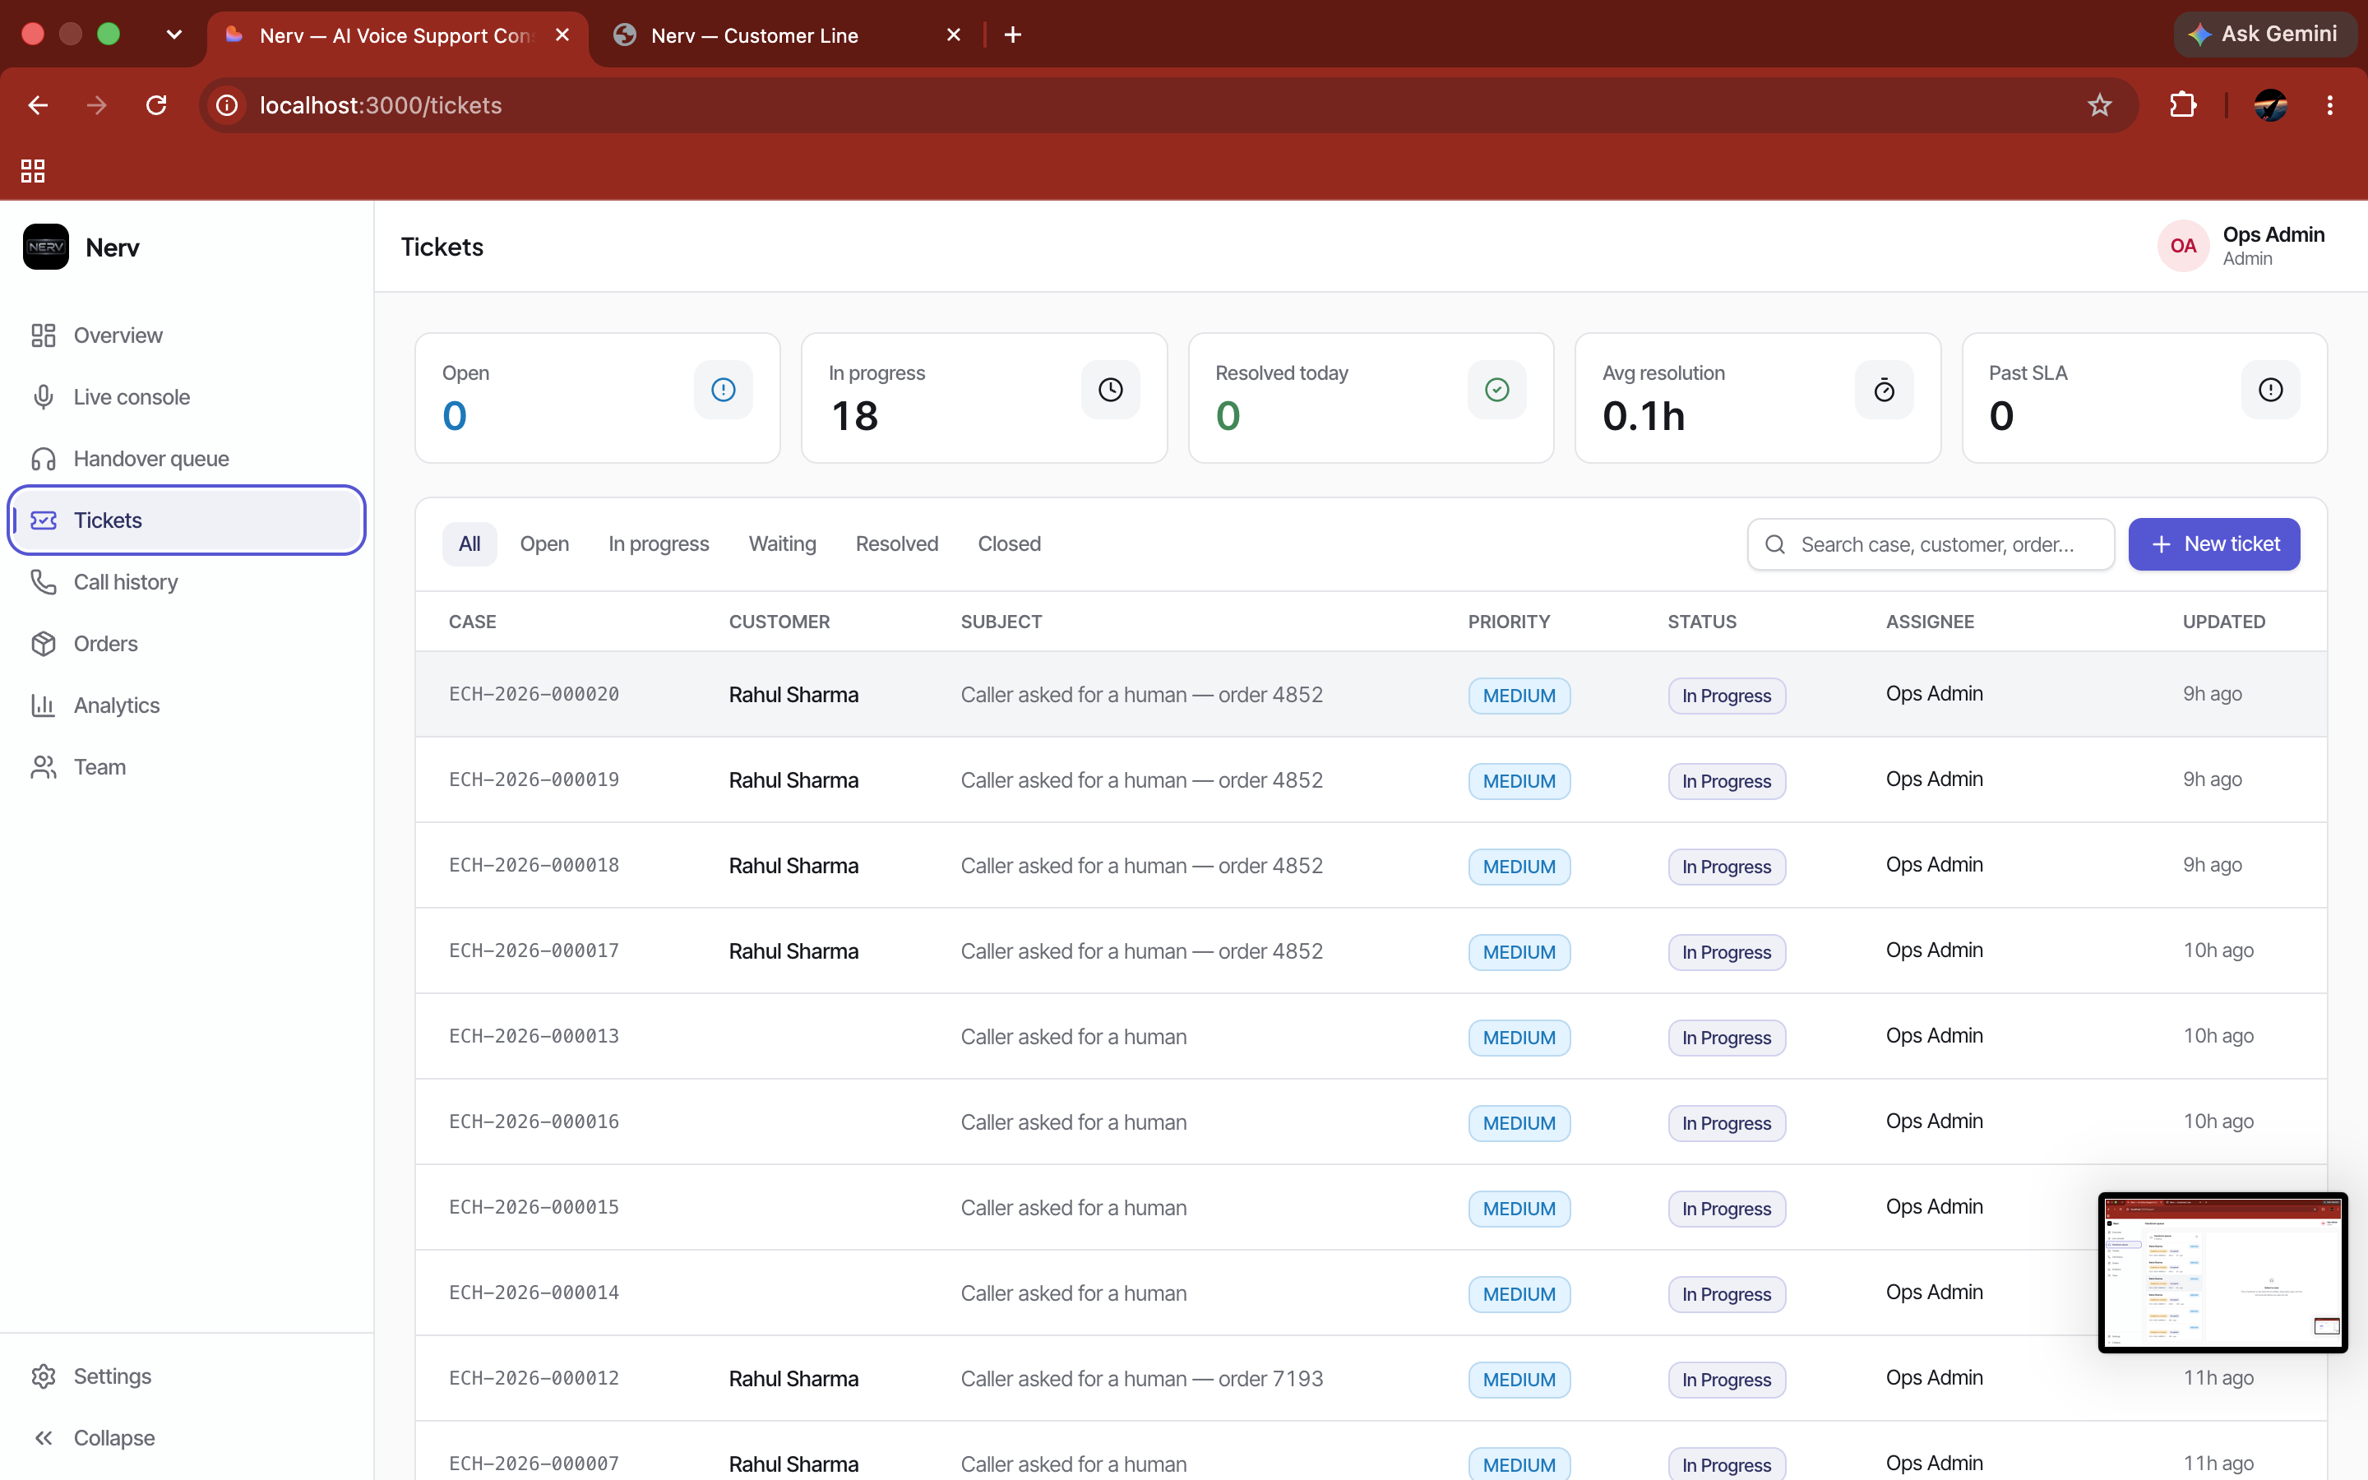
Task: Open Settings gear icon in sidebar
Action: [x=43, y=1376]
